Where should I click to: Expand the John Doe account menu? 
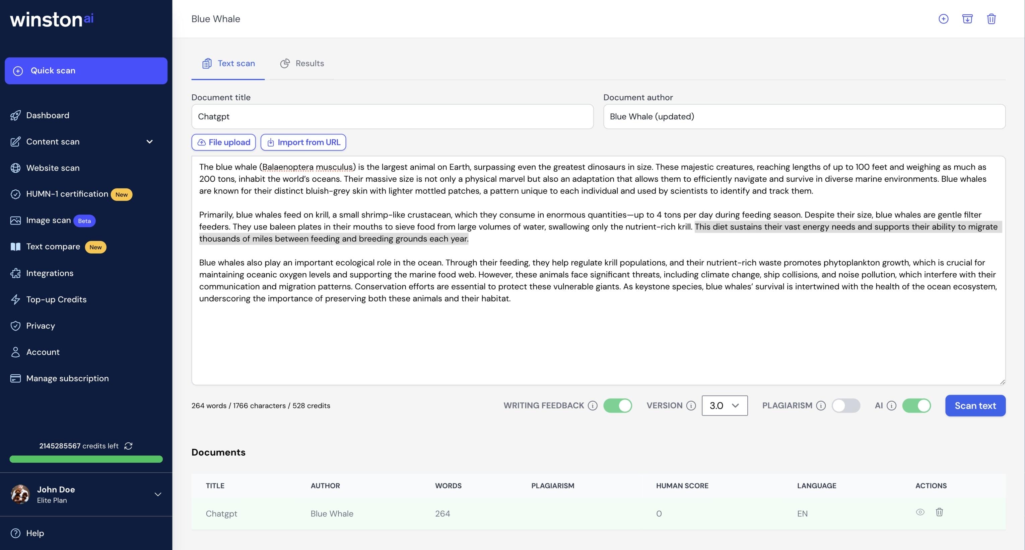(x=158, y=494)
